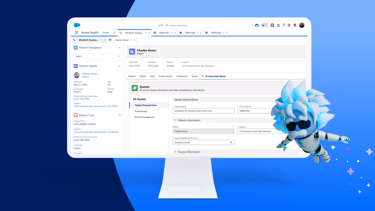
Task: Open the notifications bell
Action: click(x=295, y=25)
